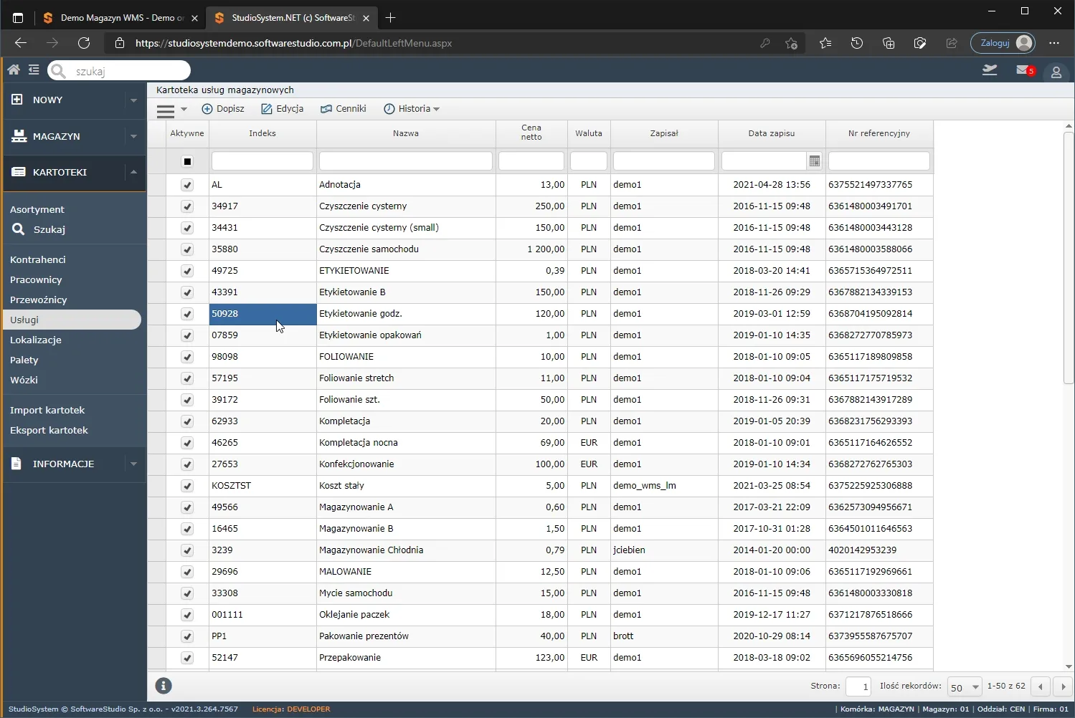Focus the szukaj search field
Screen dimensions: 1075x718
(119, 70)
